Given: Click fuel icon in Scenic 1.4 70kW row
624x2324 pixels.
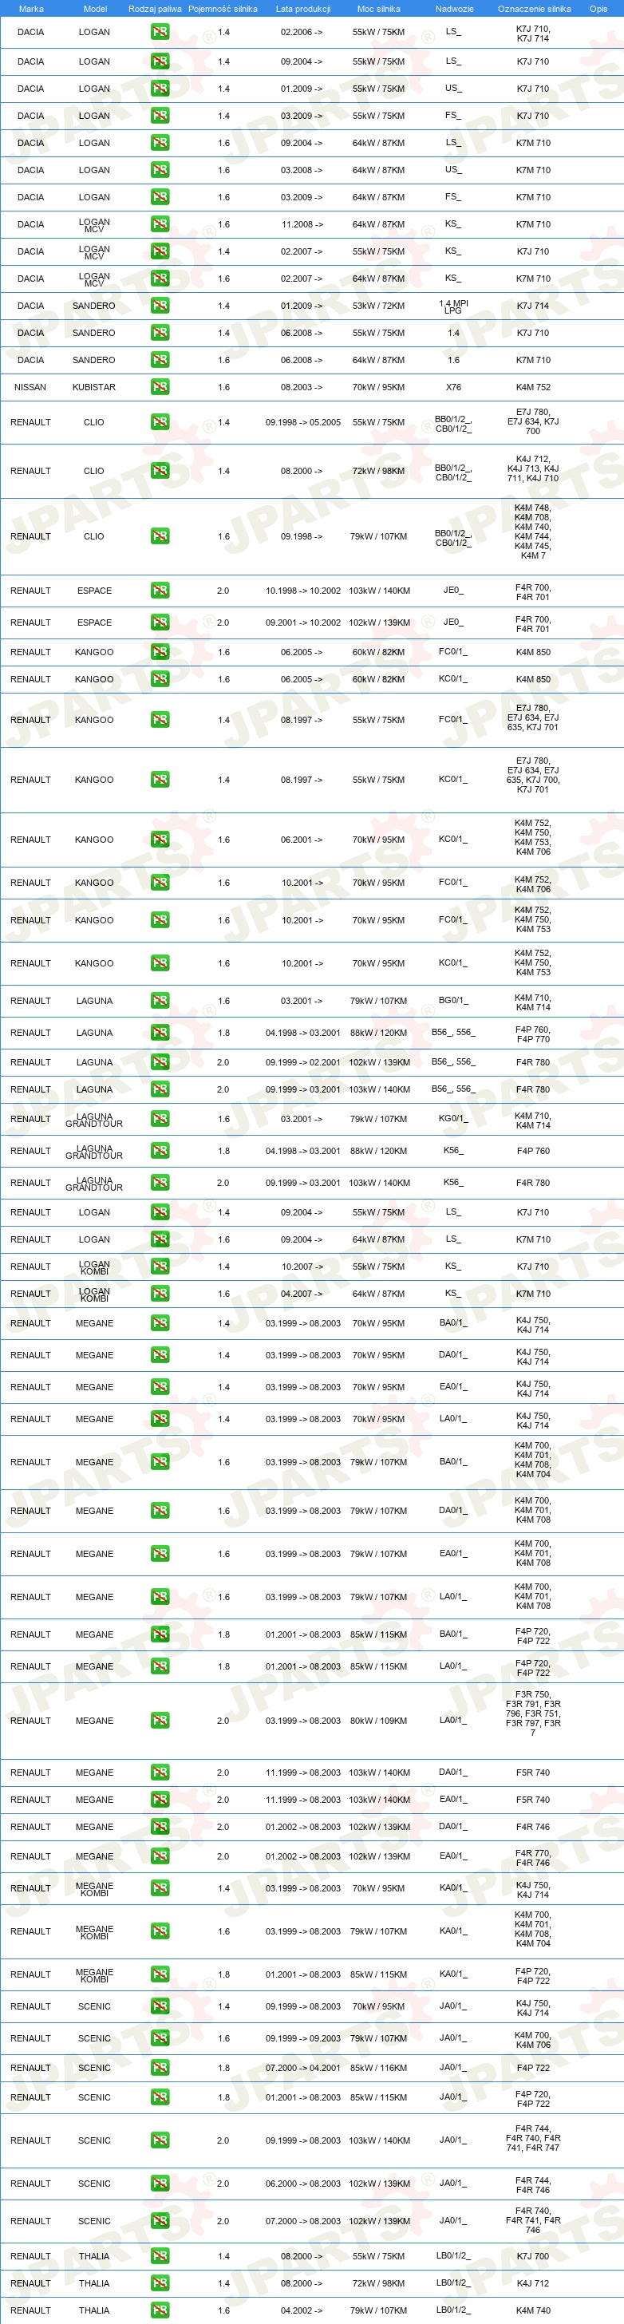Looking at the screenshot, I should pyautogui.click(x=160, y=2006).
